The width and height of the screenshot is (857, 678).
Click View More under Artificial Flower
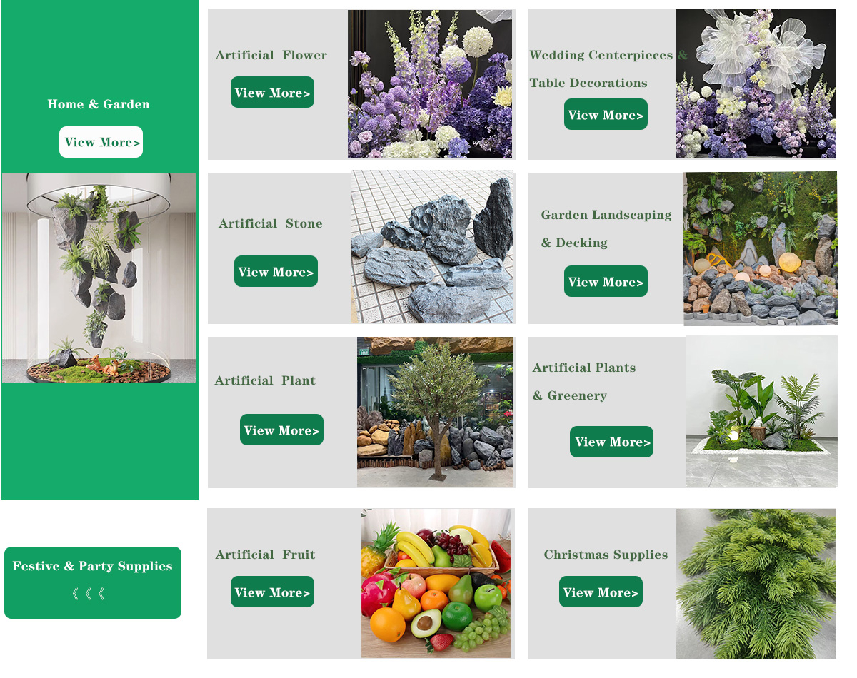tap(272, 92)
